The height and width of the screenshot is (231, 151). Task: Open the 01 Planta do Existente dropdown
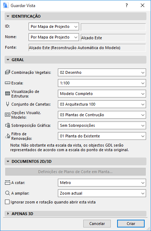coord(102,136)
